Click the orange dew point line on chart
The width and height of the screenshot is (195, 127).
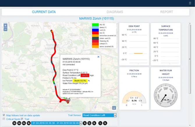[x=138, y=53]
